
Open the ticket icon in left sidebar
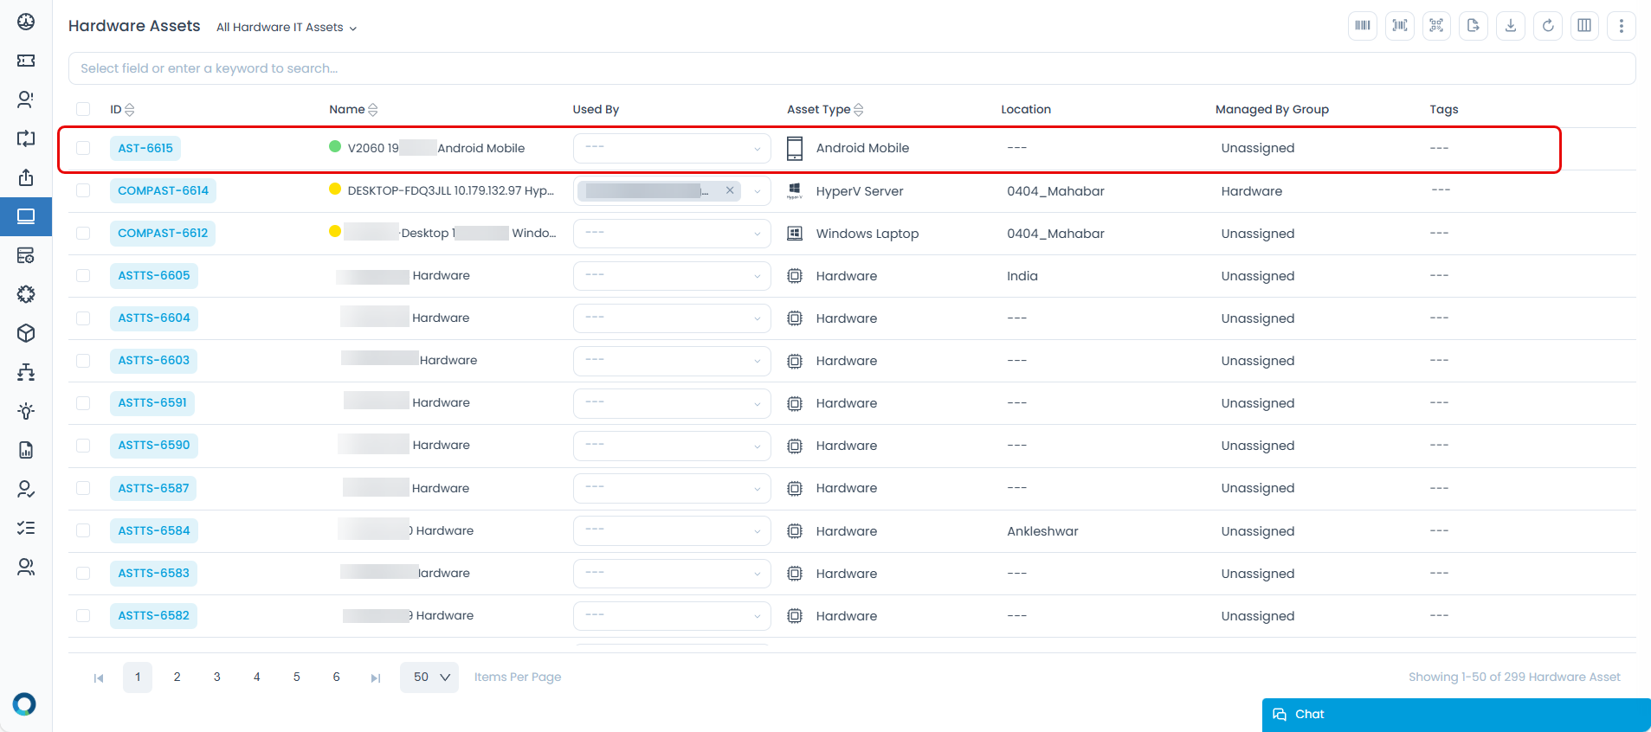(x=26, y=61)
